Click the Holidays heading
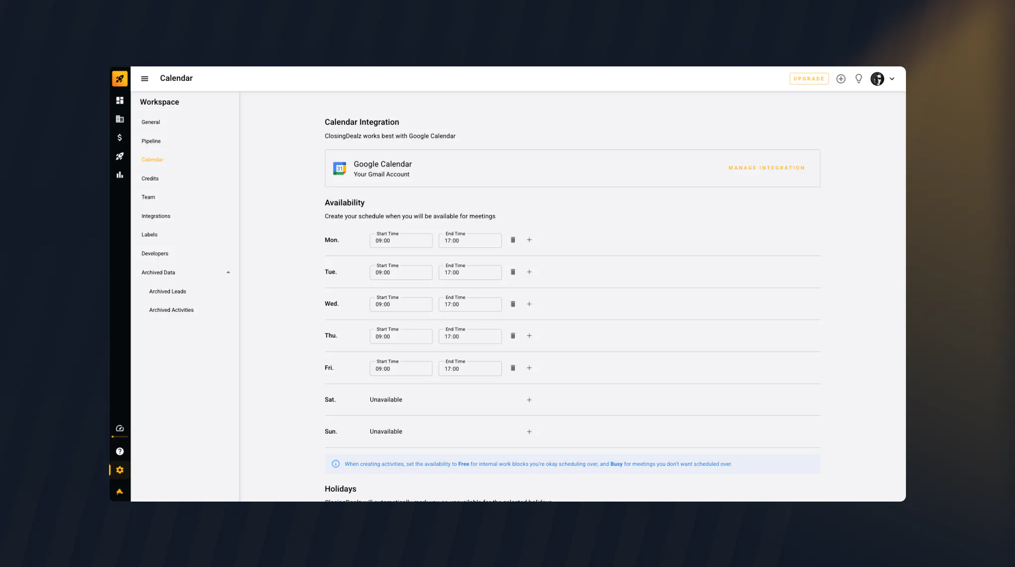This screenshot has height=567, width=1015. 340,489
